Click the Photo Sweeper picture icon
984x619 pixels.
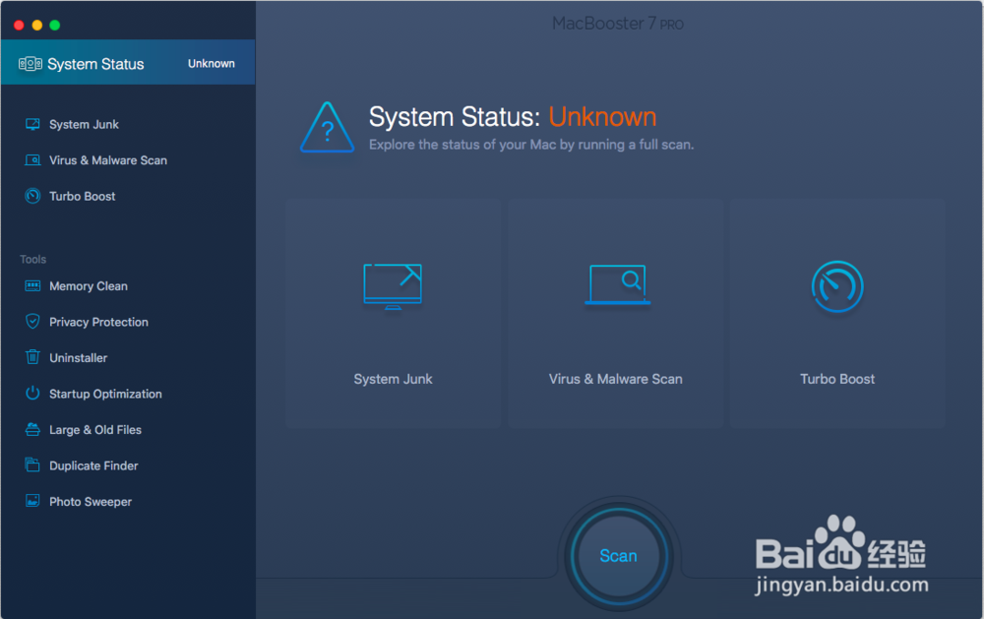(32, 500)
